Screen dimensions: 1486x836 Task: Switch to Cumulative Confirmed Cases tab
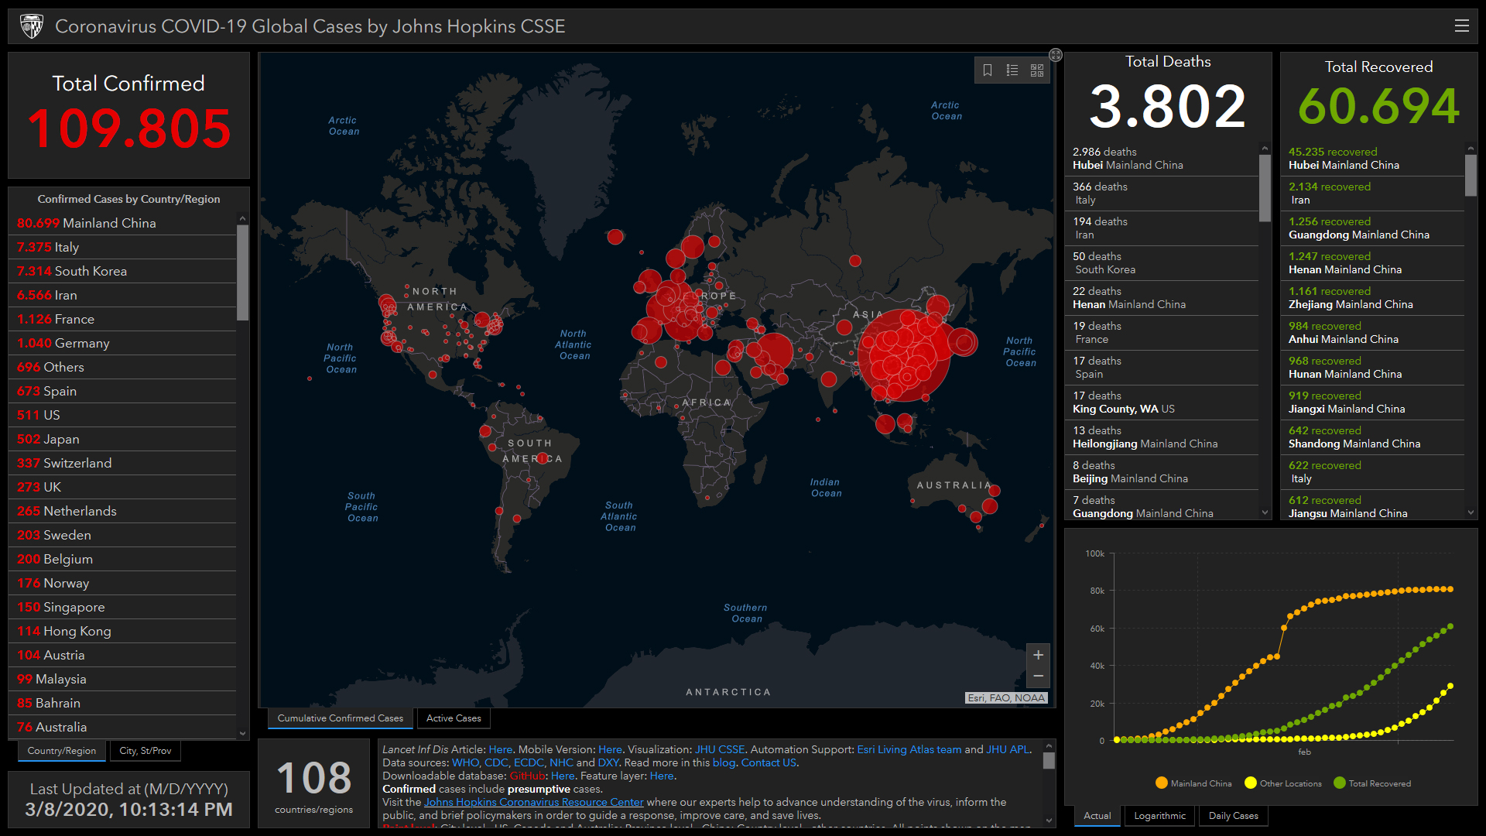coord(340,718)
